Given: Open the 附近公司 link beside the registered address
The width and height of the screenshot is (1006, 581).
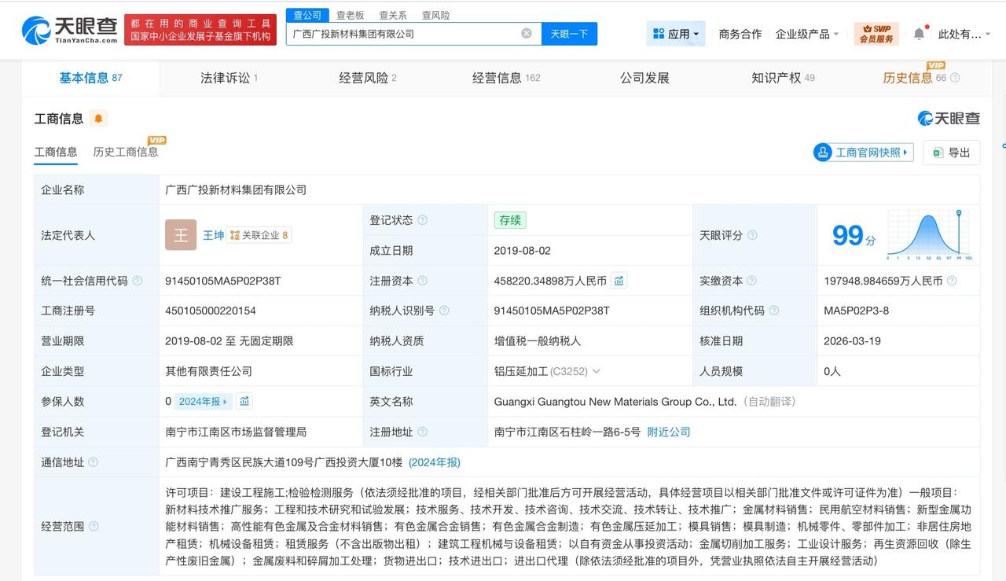Looking at the screenshot, I should [x=669, y=432].
